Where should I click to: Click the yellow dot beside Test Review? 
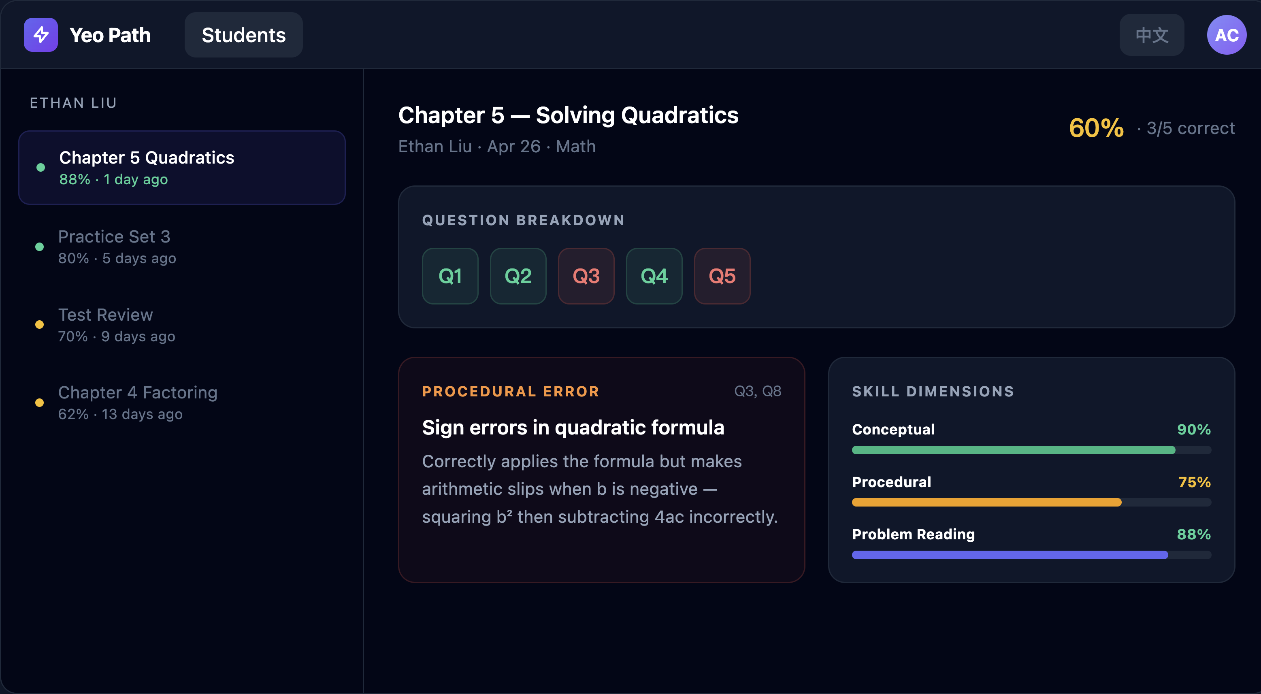[x=40, y=324]
